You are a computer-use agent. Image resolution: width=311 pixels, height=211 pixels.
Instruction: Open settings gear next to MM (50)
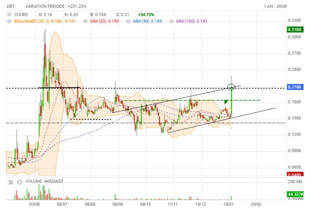[x=128, y=21]
